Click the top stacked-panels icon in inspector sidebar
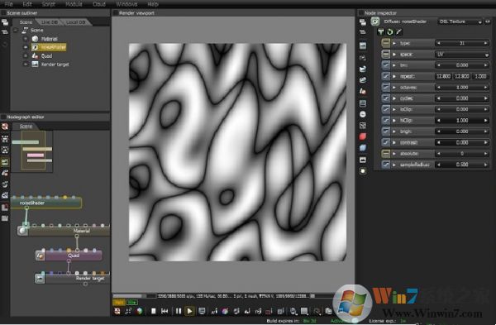The height and width of the screenshot is (325, 496). coord(363,22)
